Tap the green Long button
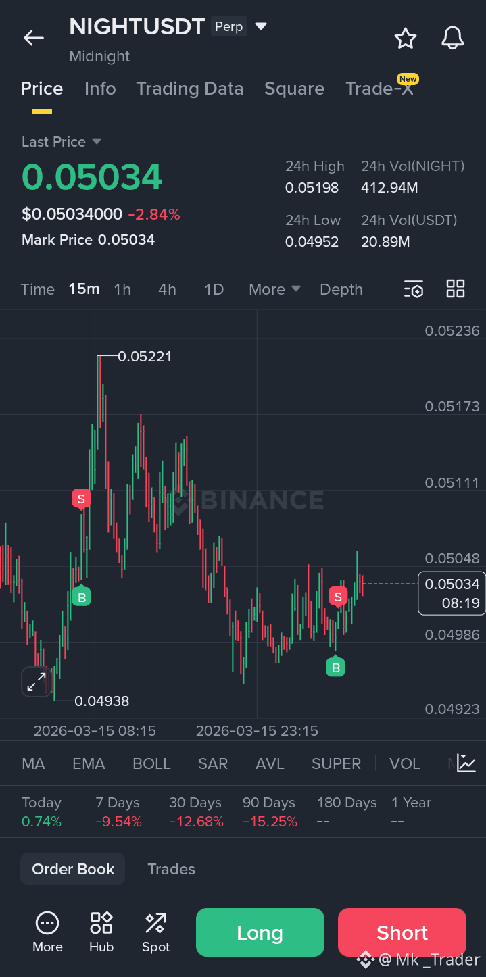The height and width of the screenshot is (977, 486). coord(260,932)
